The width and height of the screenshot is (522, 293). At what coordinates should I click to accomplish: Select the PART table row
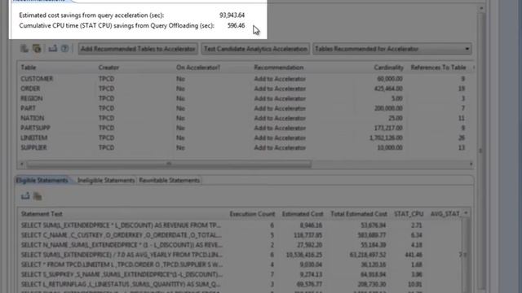(x=245, y=108)
